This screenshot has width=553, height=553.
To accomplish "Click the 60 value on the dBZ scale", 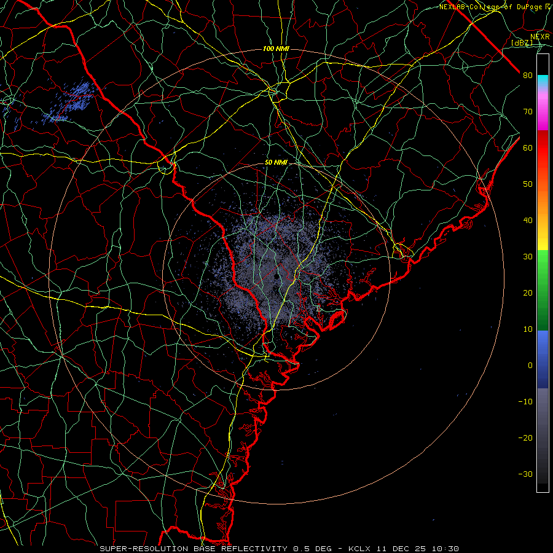I will click(528, 148).
